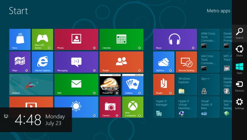Click the Share charm
The image size is (247, 140).
coord(239,51)
